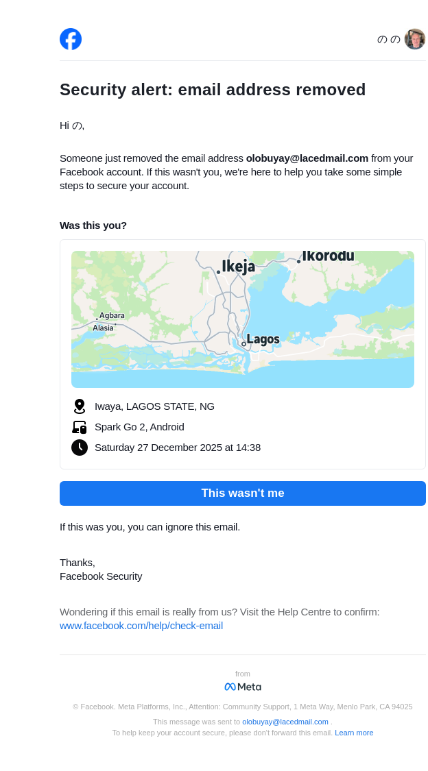
Task: Click the Facebook logo icon
Action: [71, 39]
